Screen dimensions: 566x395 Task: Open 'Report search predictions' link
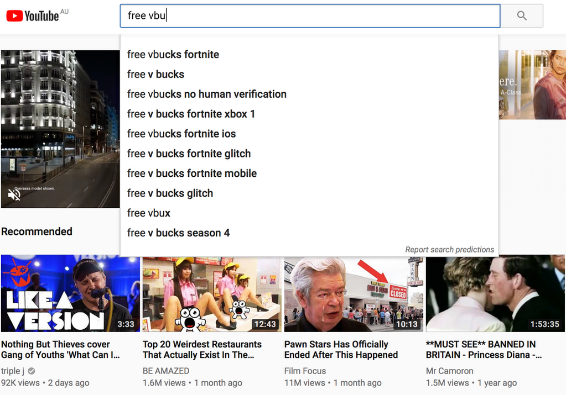[449, 249]
